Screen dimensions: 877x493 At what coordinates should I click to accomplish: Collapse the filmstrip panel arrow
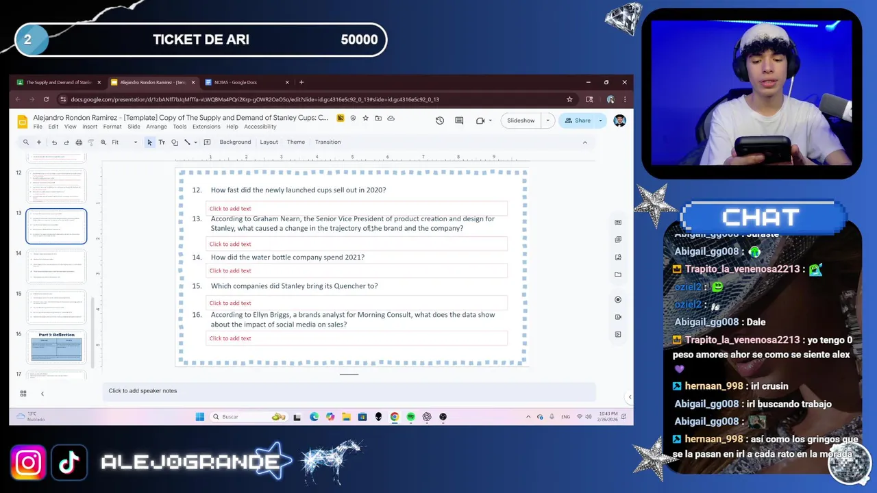coord(42,394)
